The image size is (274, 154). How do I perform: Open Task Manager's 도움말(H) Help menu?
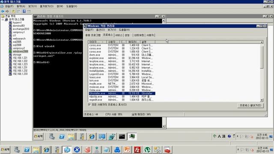[124, 30]
